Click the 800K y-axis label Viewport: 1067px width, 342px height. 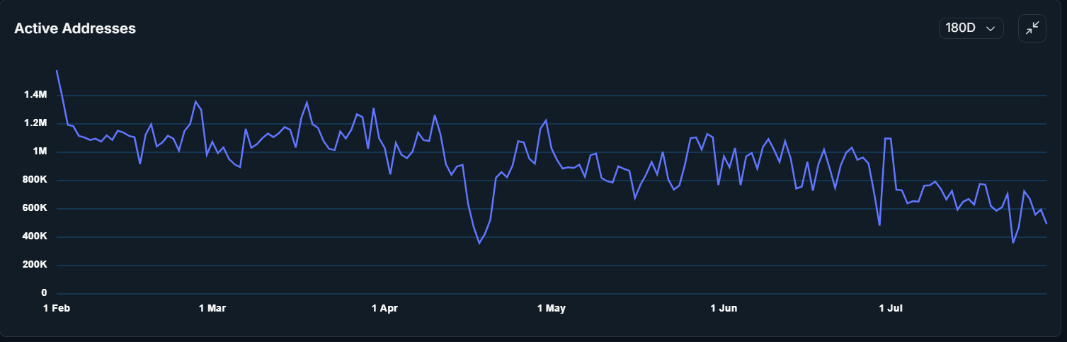pyautogui.click(x=33, y=180)
